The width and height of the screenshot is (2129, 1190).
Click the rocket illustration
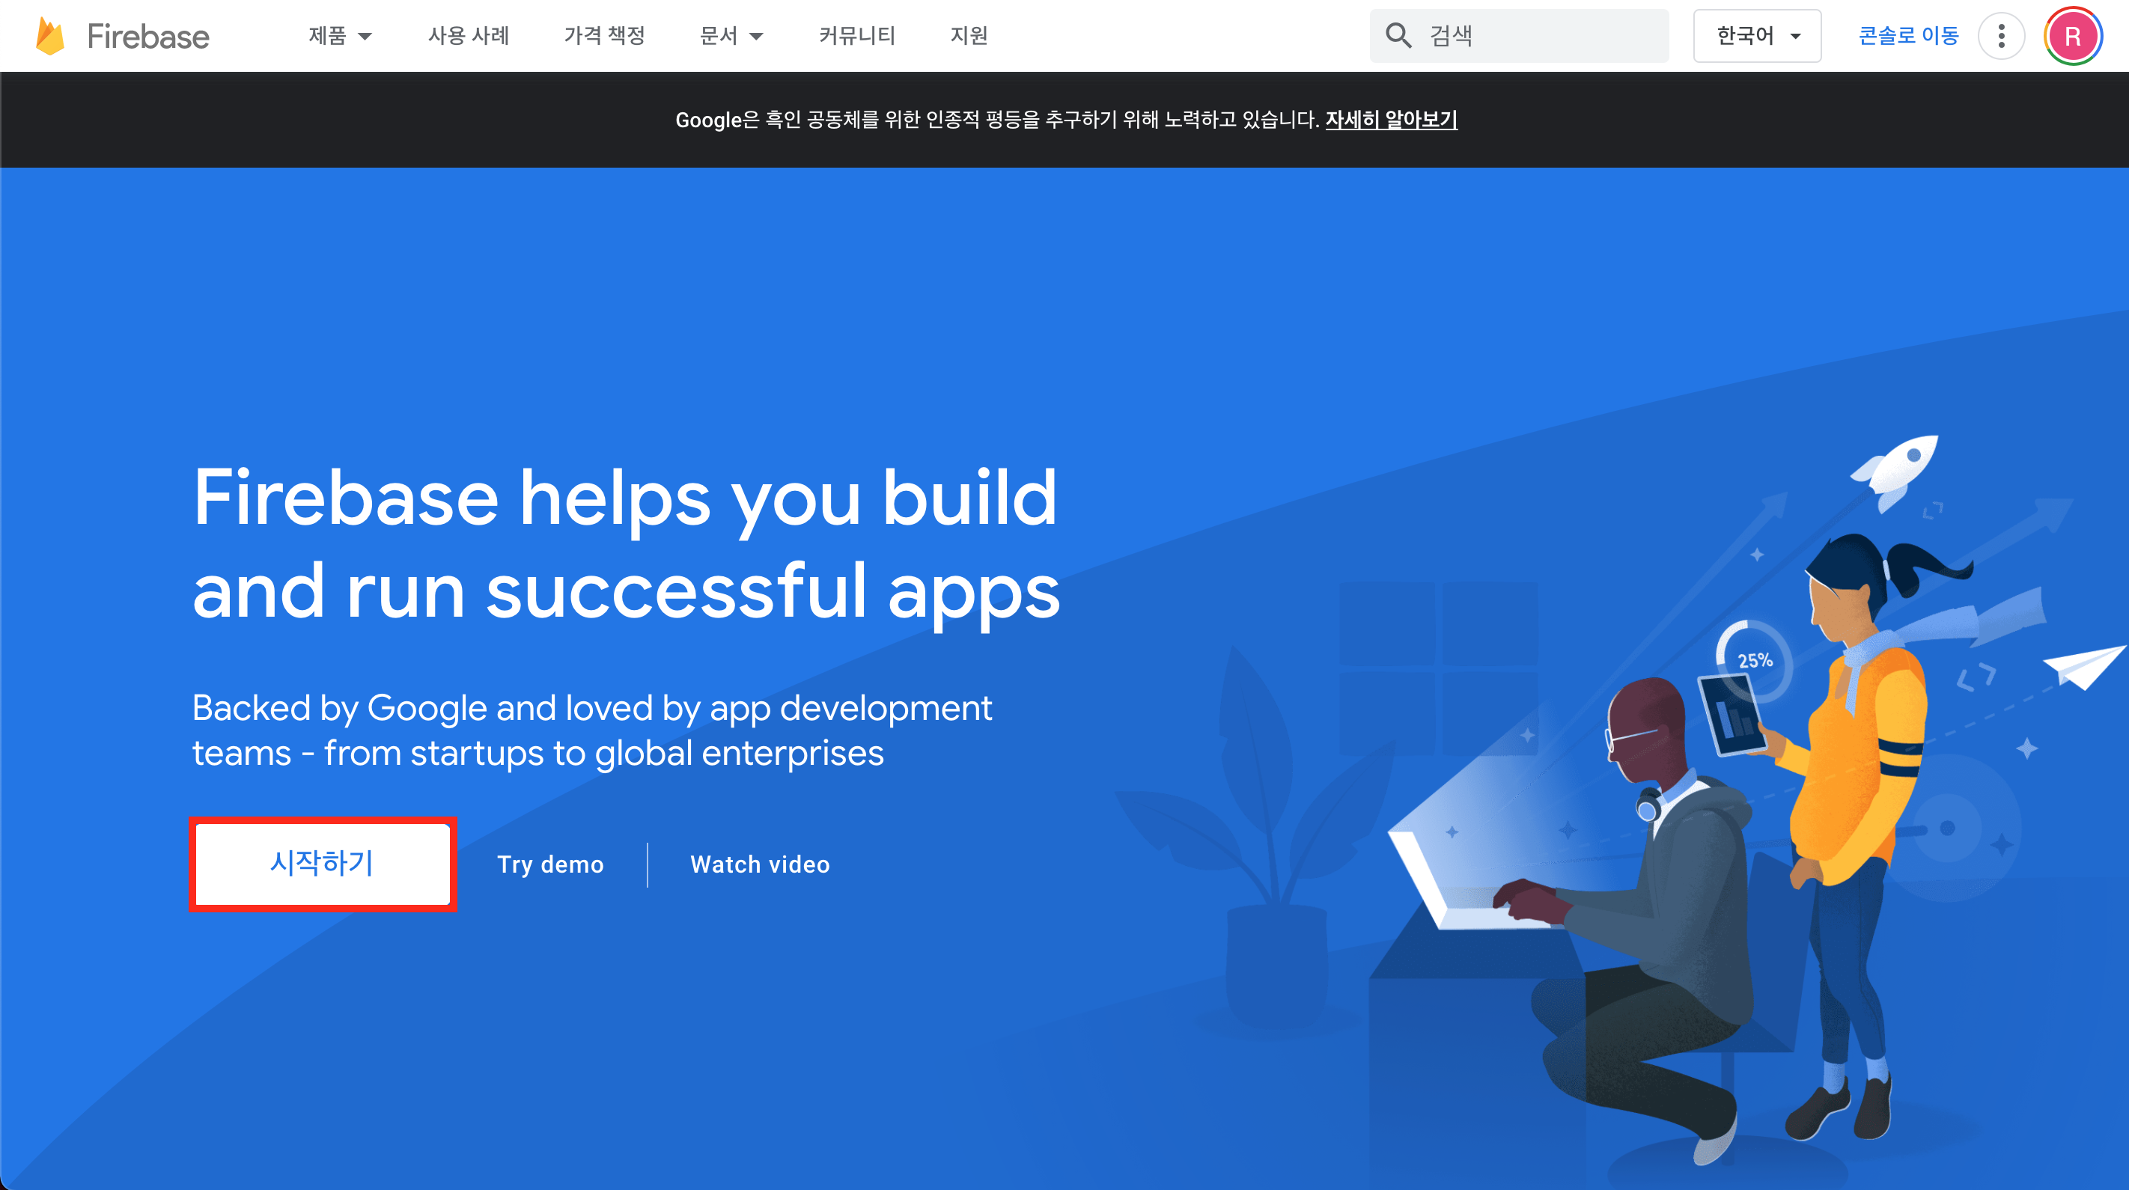point(1900,469)
